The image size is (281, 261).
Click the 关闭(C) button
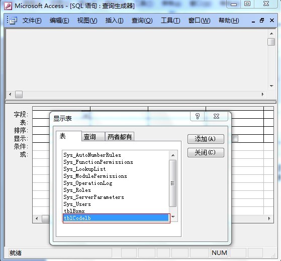pyautogui.click(x=206, y=152)
